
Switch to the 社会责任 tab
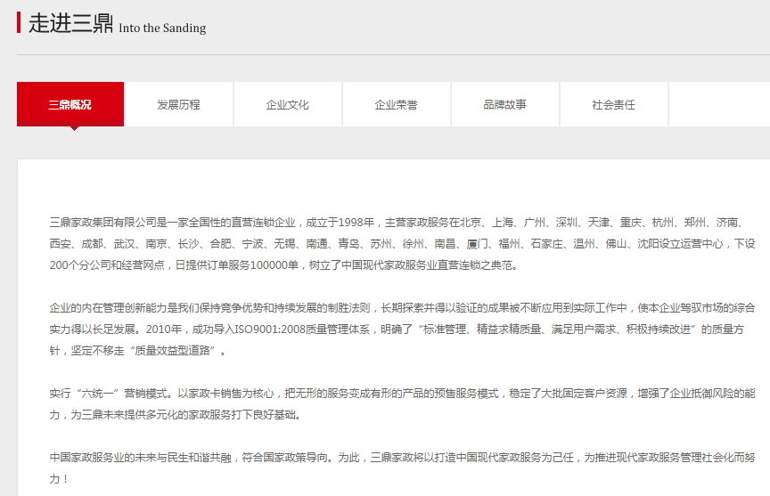click(x=613, y=104)
